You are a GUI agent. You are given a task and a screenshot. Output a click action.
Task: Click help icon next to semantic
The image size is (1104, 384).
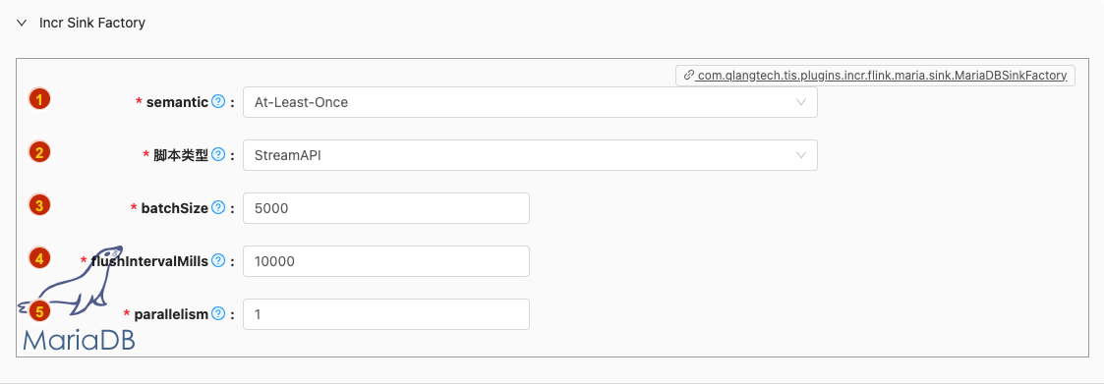coord(218,102)
